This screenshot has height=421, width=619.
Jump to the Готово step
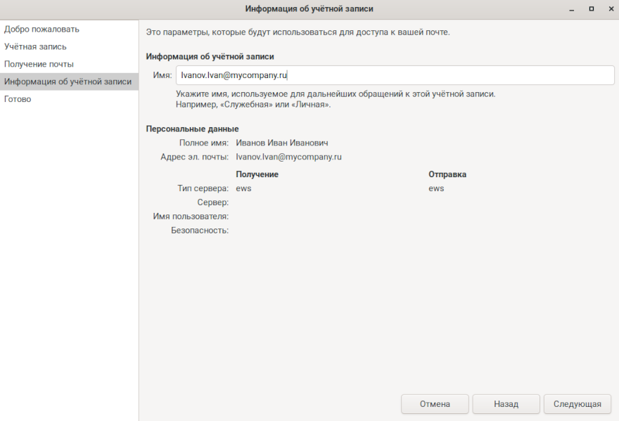18,99
